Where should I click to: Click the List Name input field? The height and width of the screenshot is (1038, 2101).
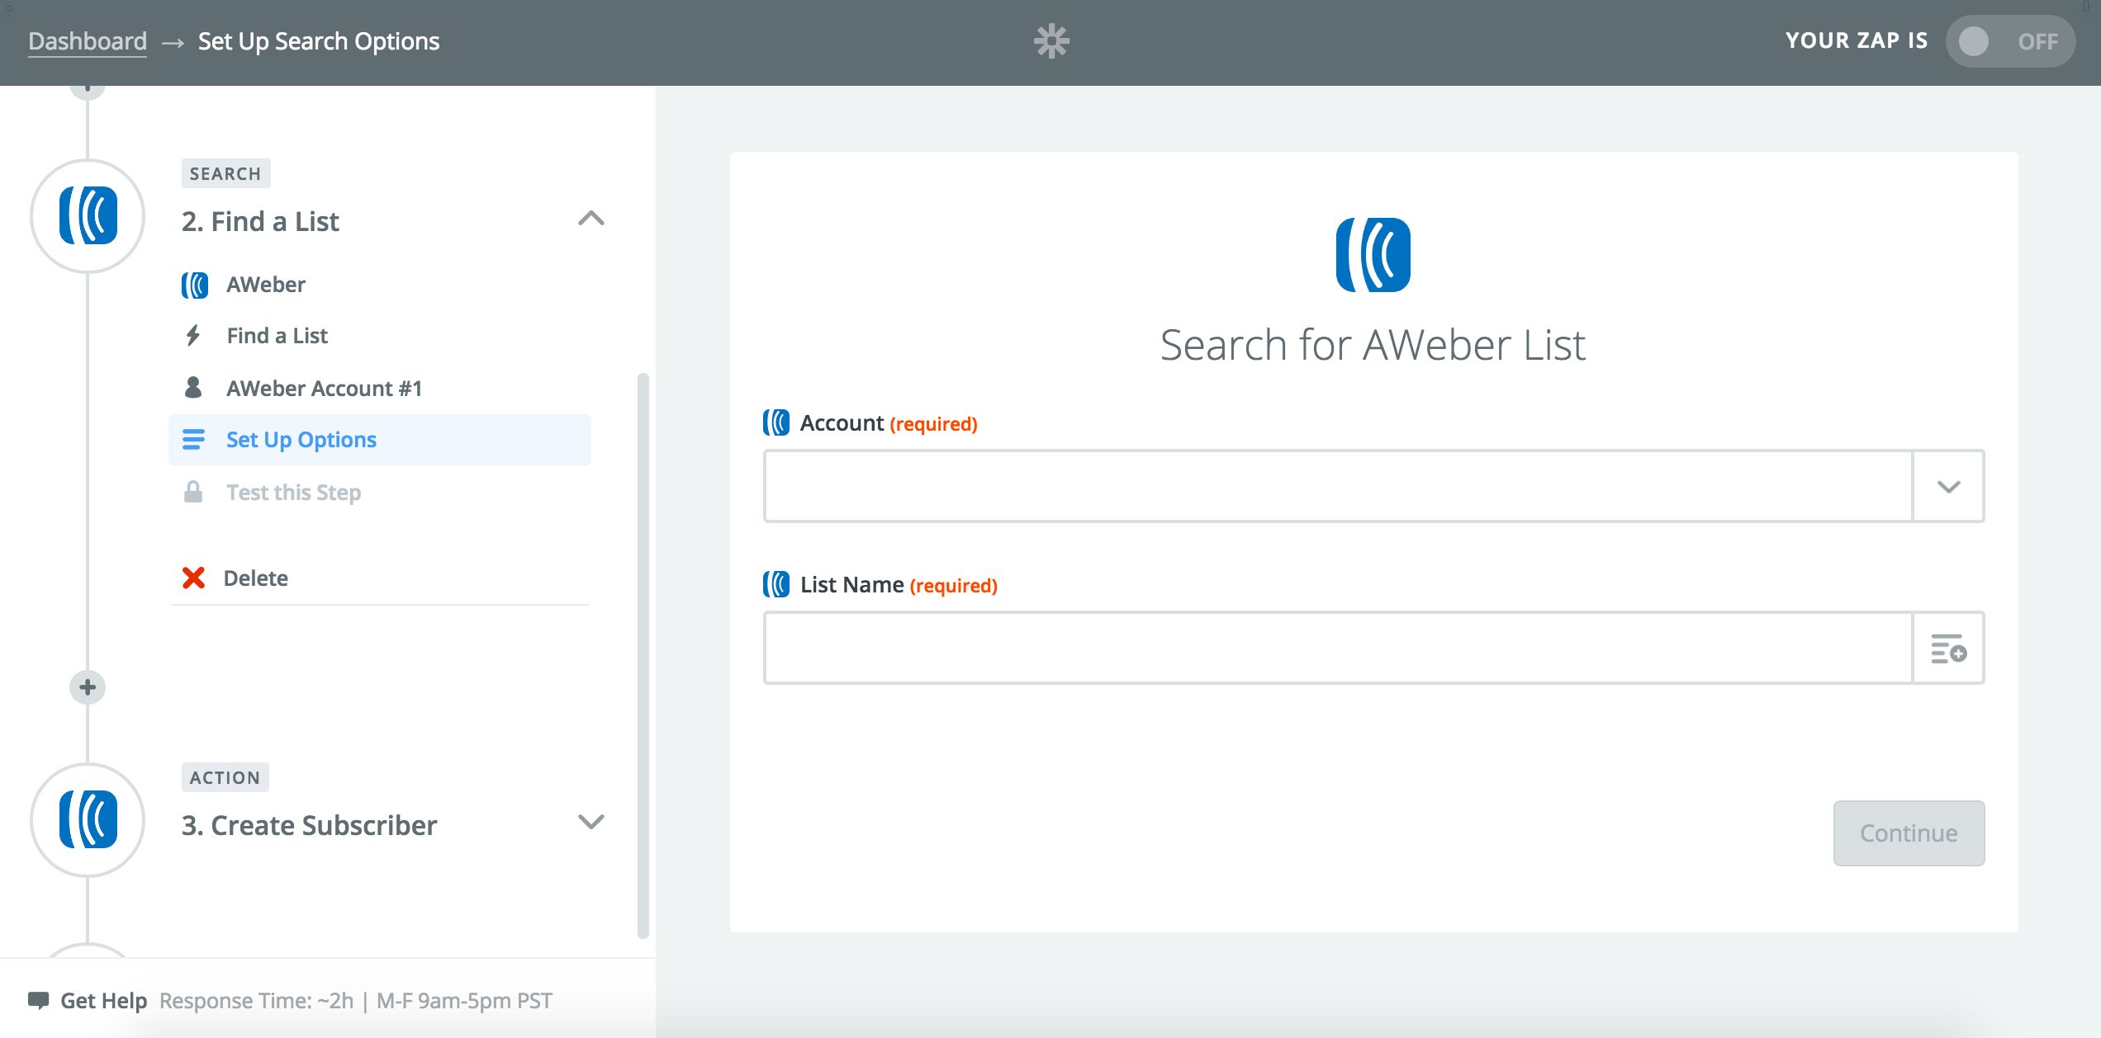click(x=1338, y=648)
